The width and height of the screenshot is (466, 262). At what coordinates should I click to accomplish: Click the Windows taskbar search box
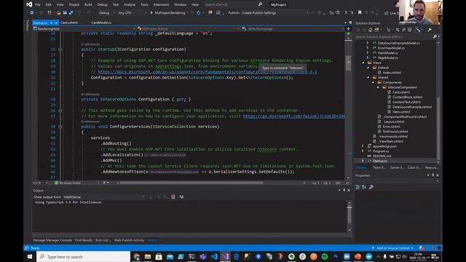84,256
